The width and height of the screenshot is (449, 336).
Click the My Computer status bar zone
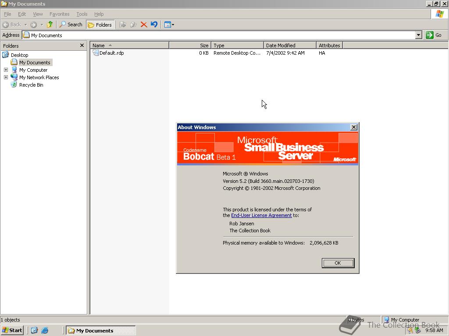pyautogui.click(x=415, y=320)
